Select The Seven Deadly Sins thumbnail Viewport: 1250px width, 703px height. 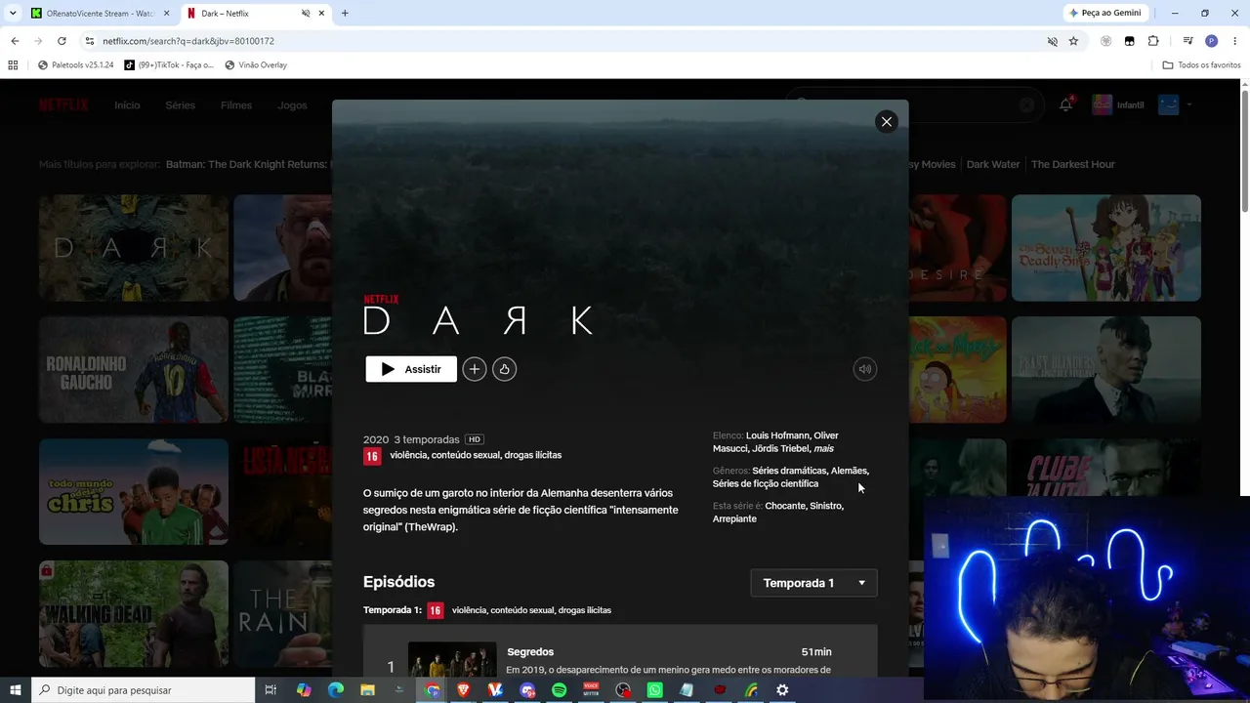(x=1106, y=248)
